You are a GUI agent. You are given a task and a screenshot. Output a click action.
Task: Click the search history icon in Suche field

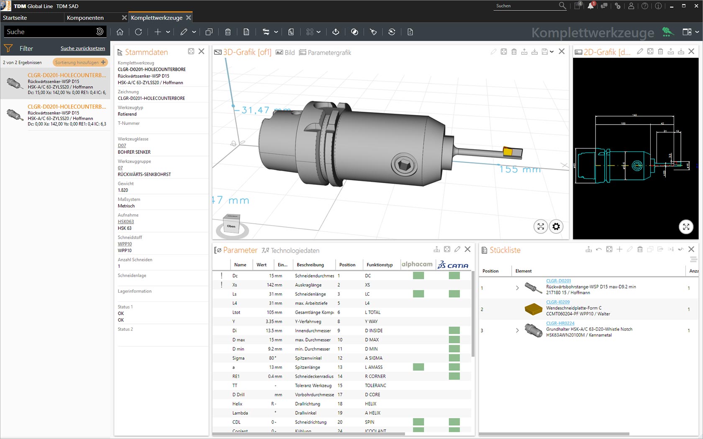tap(100, 32)
